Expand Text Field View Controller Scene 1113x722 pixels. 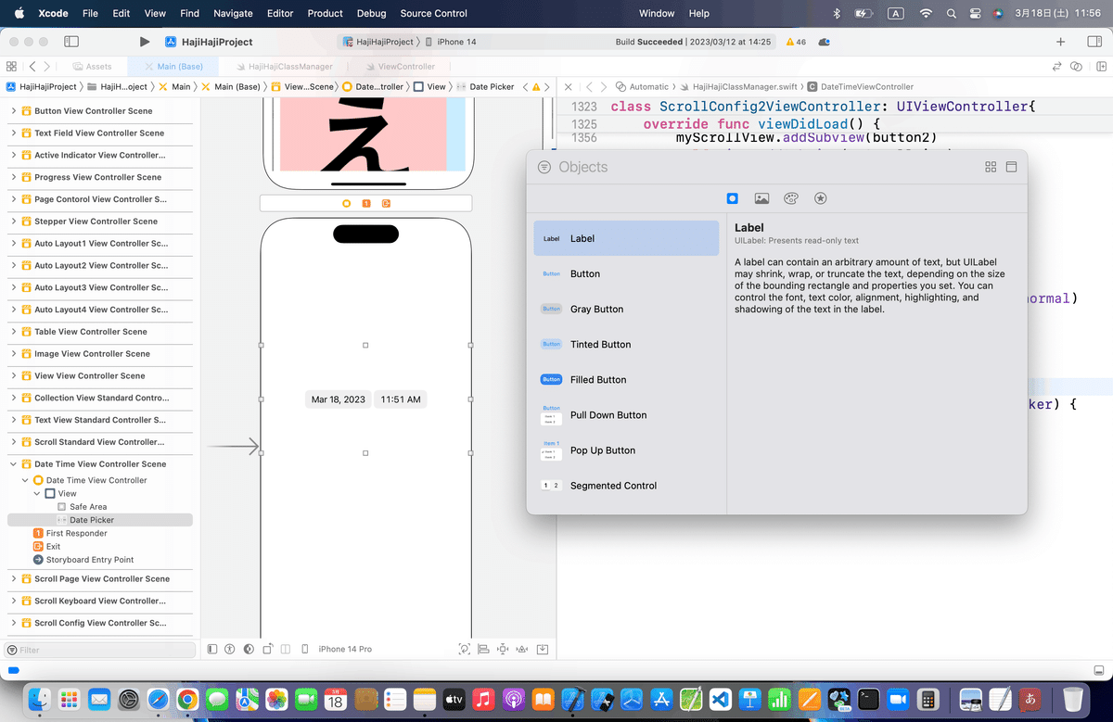click(13, 133)
